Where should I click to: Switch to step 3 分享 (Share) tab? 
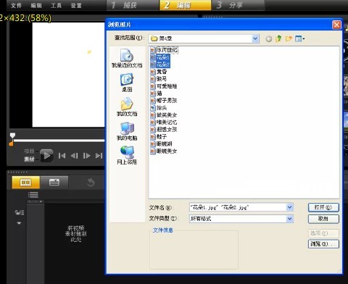click(x=238, y=5)
